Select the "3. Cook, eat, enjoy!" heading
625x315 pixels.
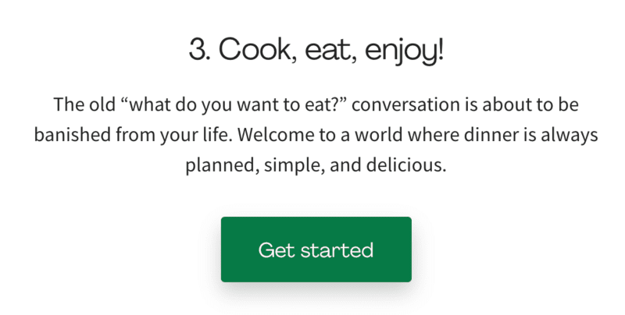pos(316,51)
